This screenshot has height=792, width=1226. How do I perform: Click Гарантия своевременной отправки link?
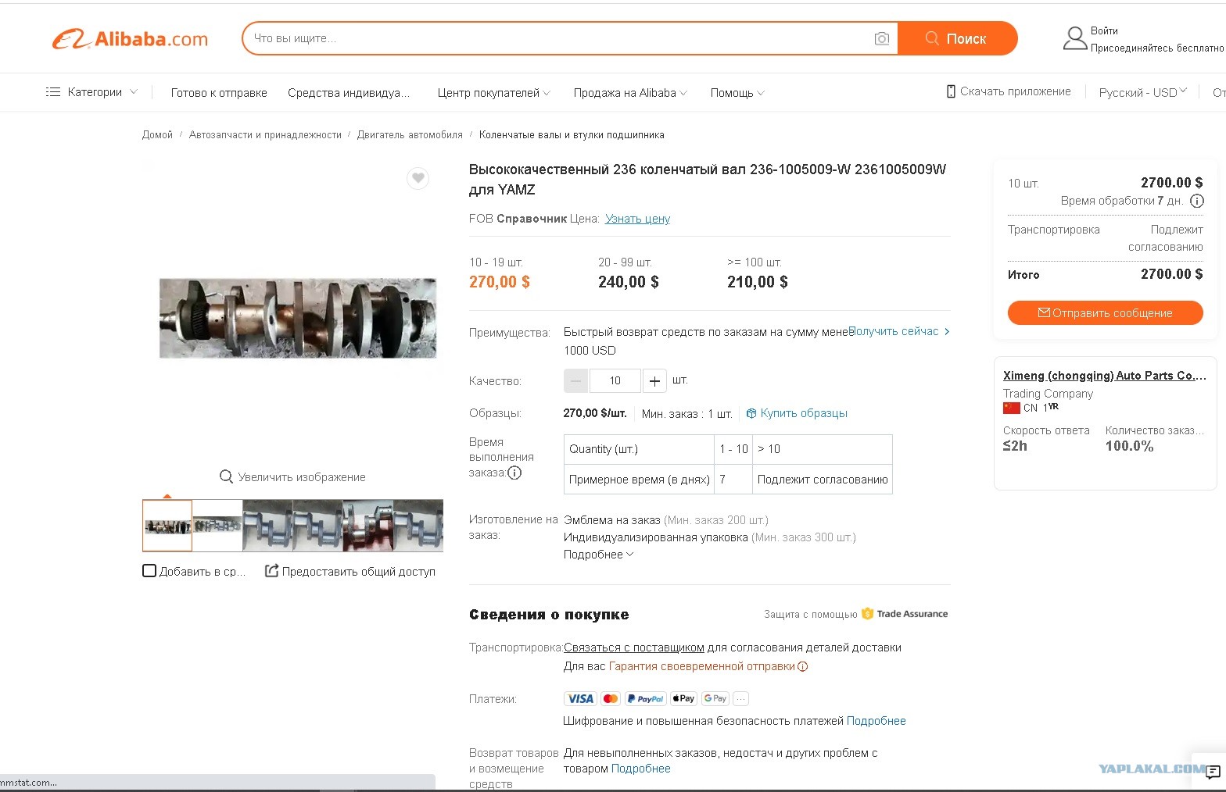click(701, 666)
